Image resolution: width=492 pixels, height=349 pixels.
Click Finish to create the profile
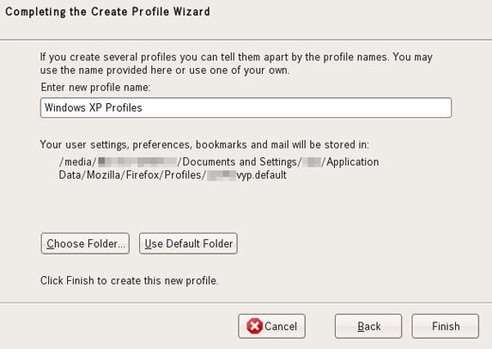coord(446,326)
